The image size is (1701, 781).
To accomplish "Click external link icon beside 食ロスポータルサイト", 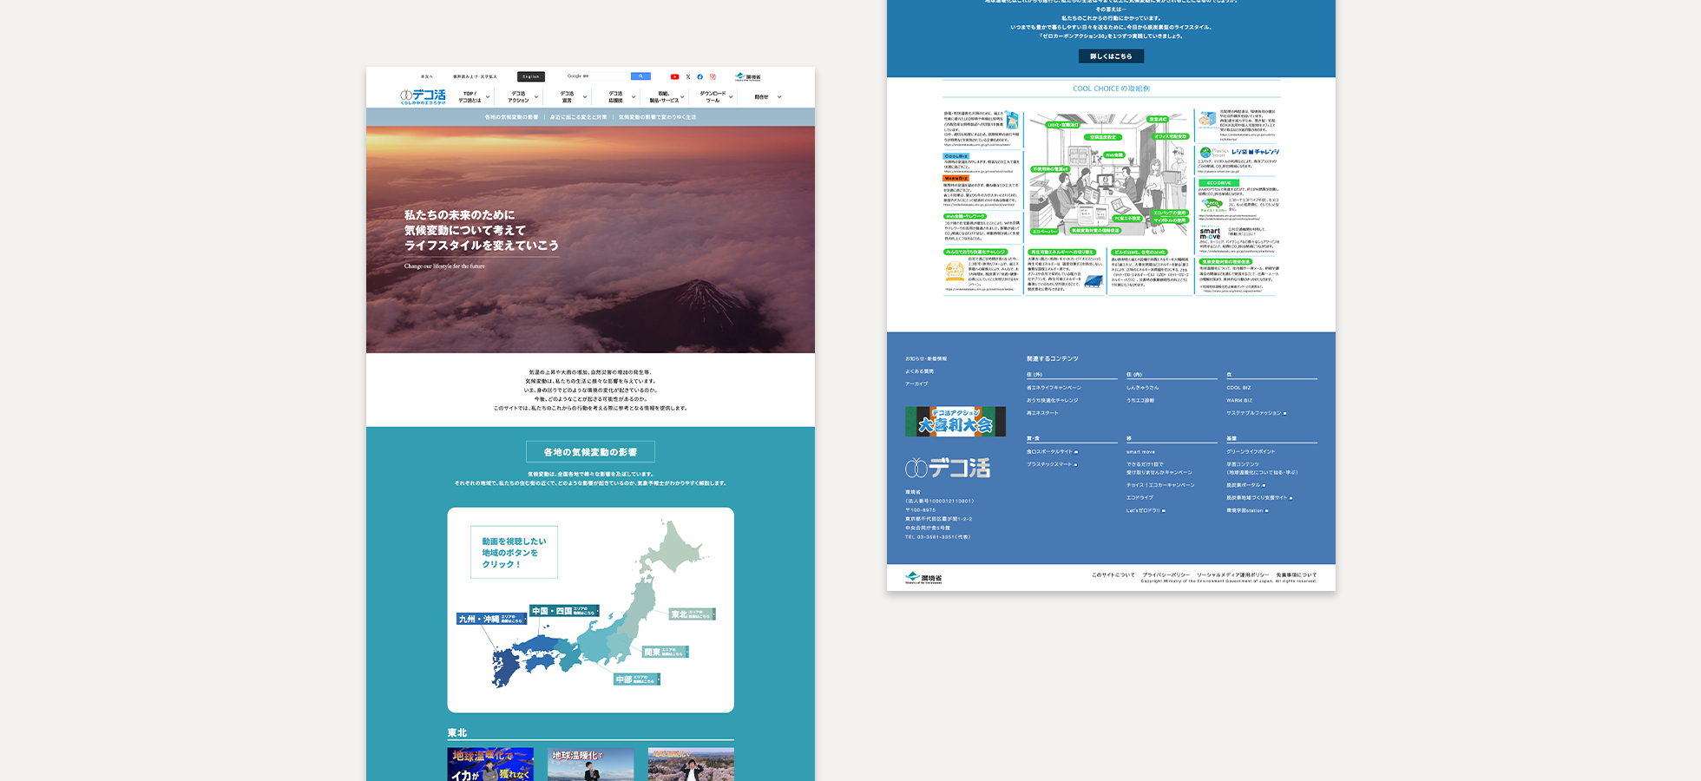I will 1076,452.
